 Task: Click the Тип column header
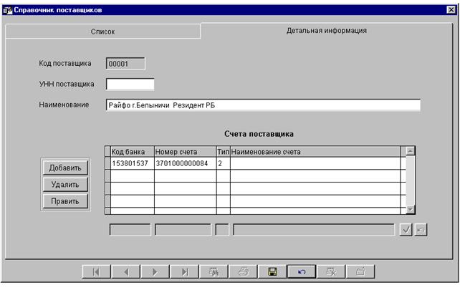224,152
